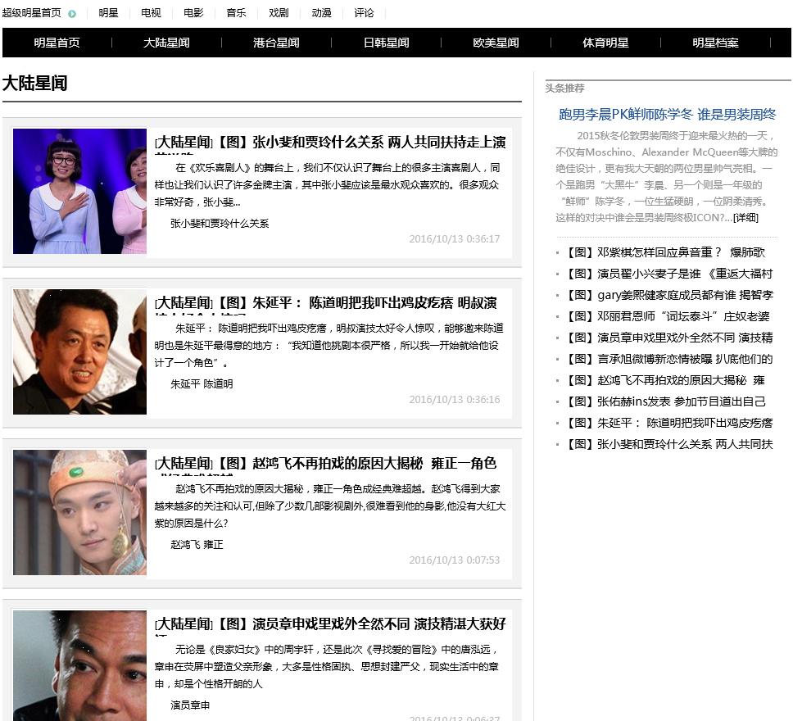This screenshot has height=721, width=793.
Task: Click the [详细] link in featured summary
Action: point(745,218)
